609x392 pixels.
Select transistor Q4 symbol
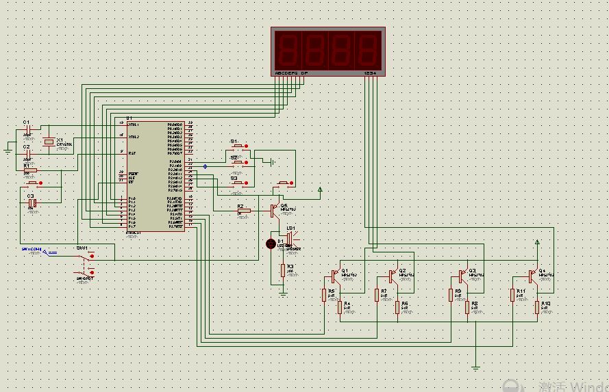point(532,276)
